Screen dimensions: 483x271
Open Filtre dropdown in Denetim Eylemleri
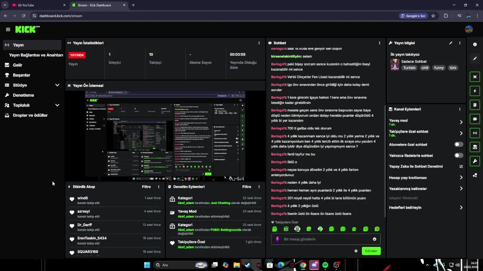point(246,187)
